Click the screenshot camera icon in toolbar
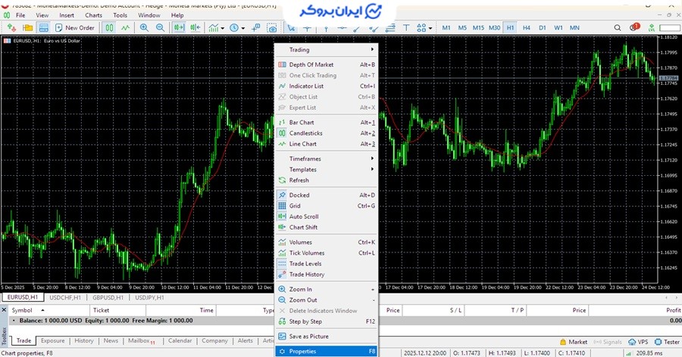 coord(273,28)
